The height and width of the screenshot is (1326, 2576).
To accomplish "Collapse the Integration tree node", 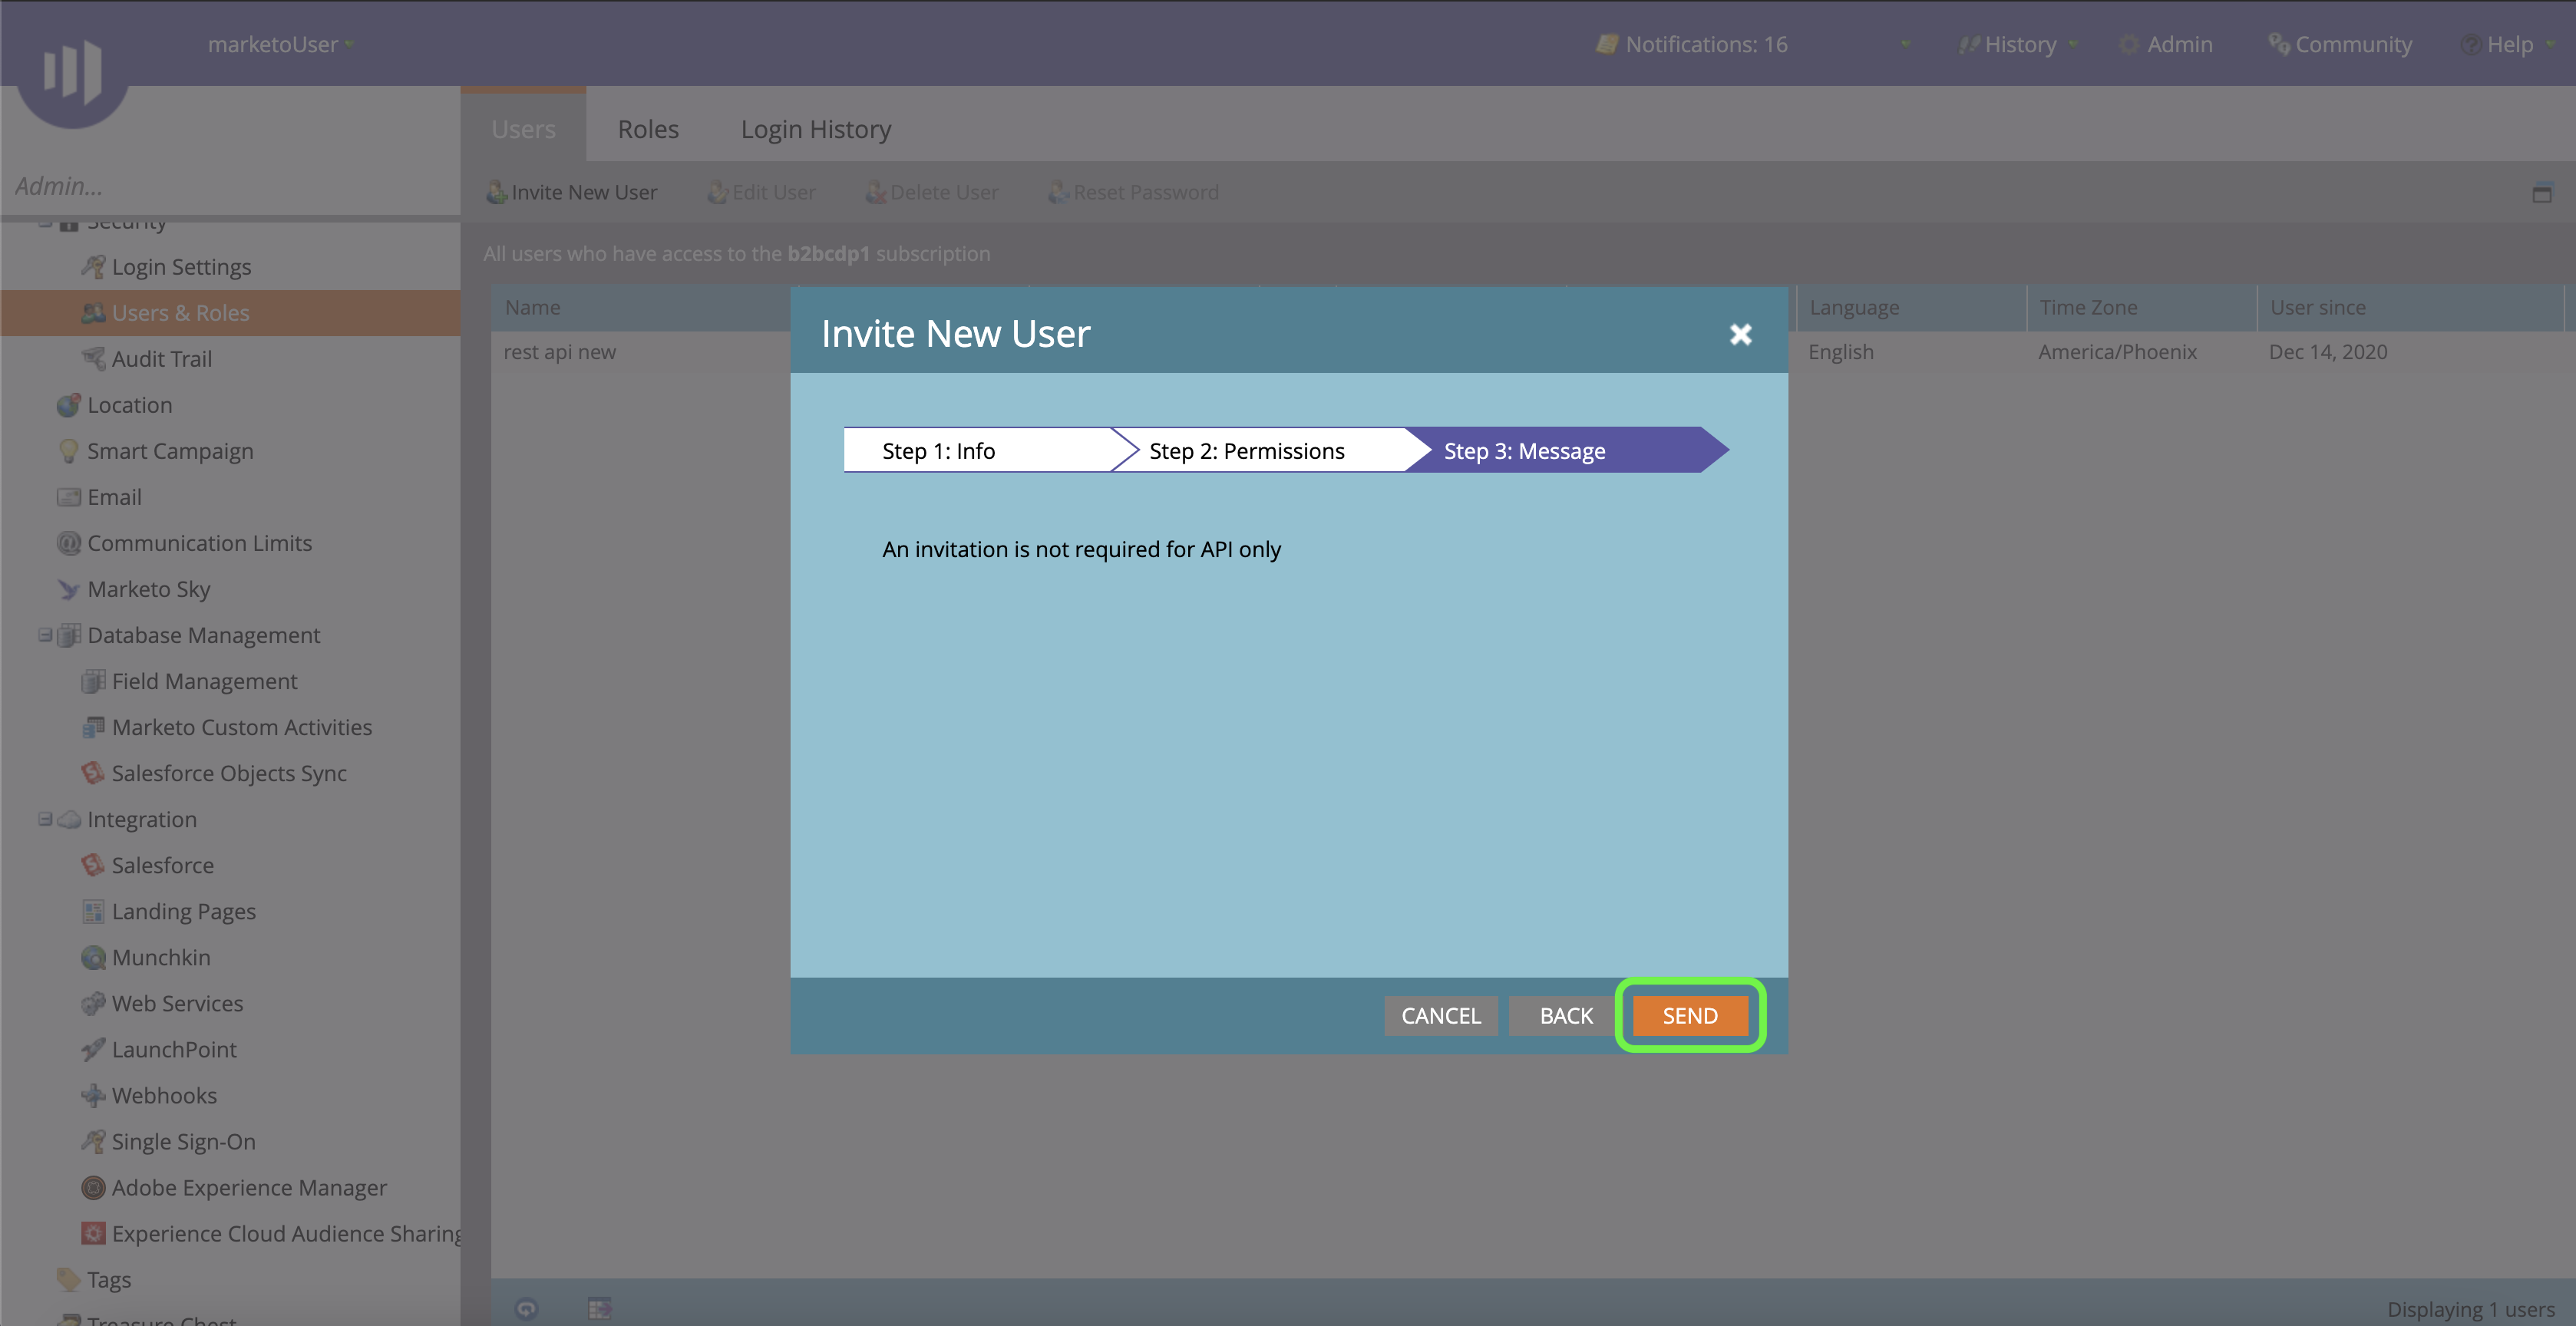I will (x=45, y=819).
